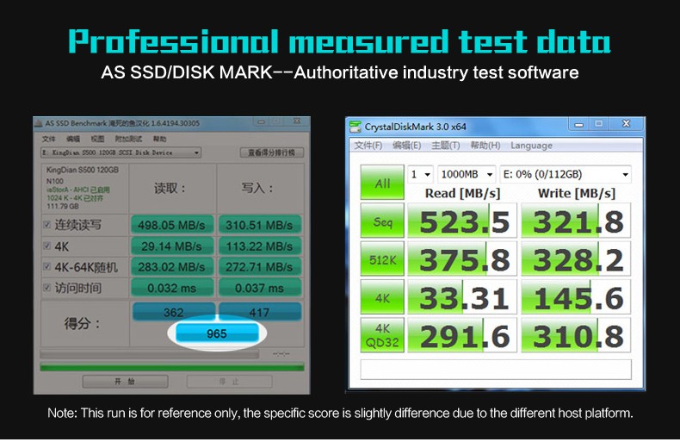The height and width of the screenshot is (442, 680).
Task: Close the AS SSD Benchmark window
Action: [297, 121]
